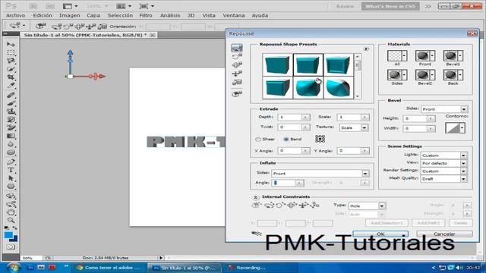
Task: Open the Ventana menu
Action: pos(234,15)
